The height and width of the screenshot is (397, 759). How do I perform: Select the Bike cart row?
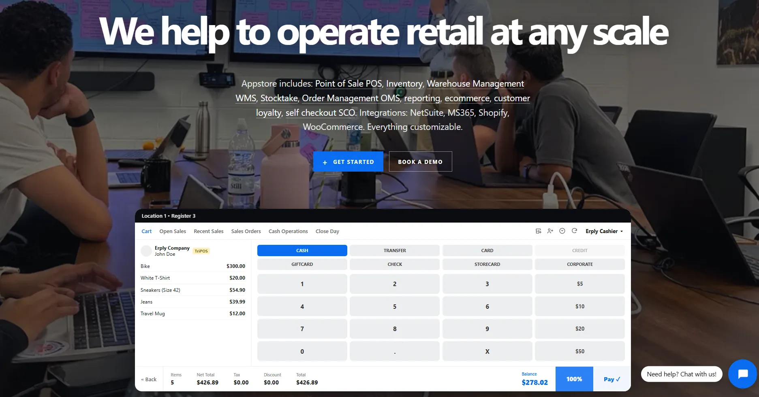point(193,266)
